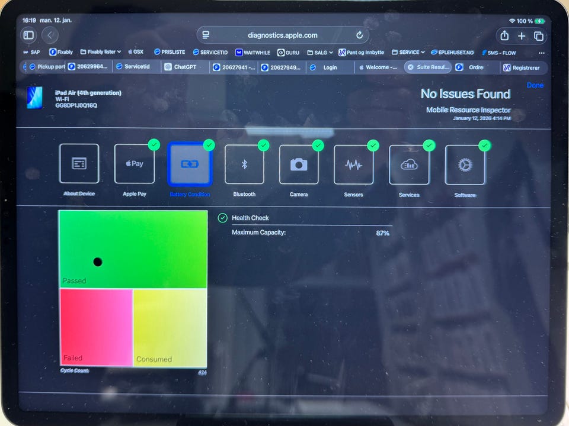This screenshot has width=569, height=426.
Task: Open the Pant og Innbytte bookmark
Action: click(x=361, y=53)
